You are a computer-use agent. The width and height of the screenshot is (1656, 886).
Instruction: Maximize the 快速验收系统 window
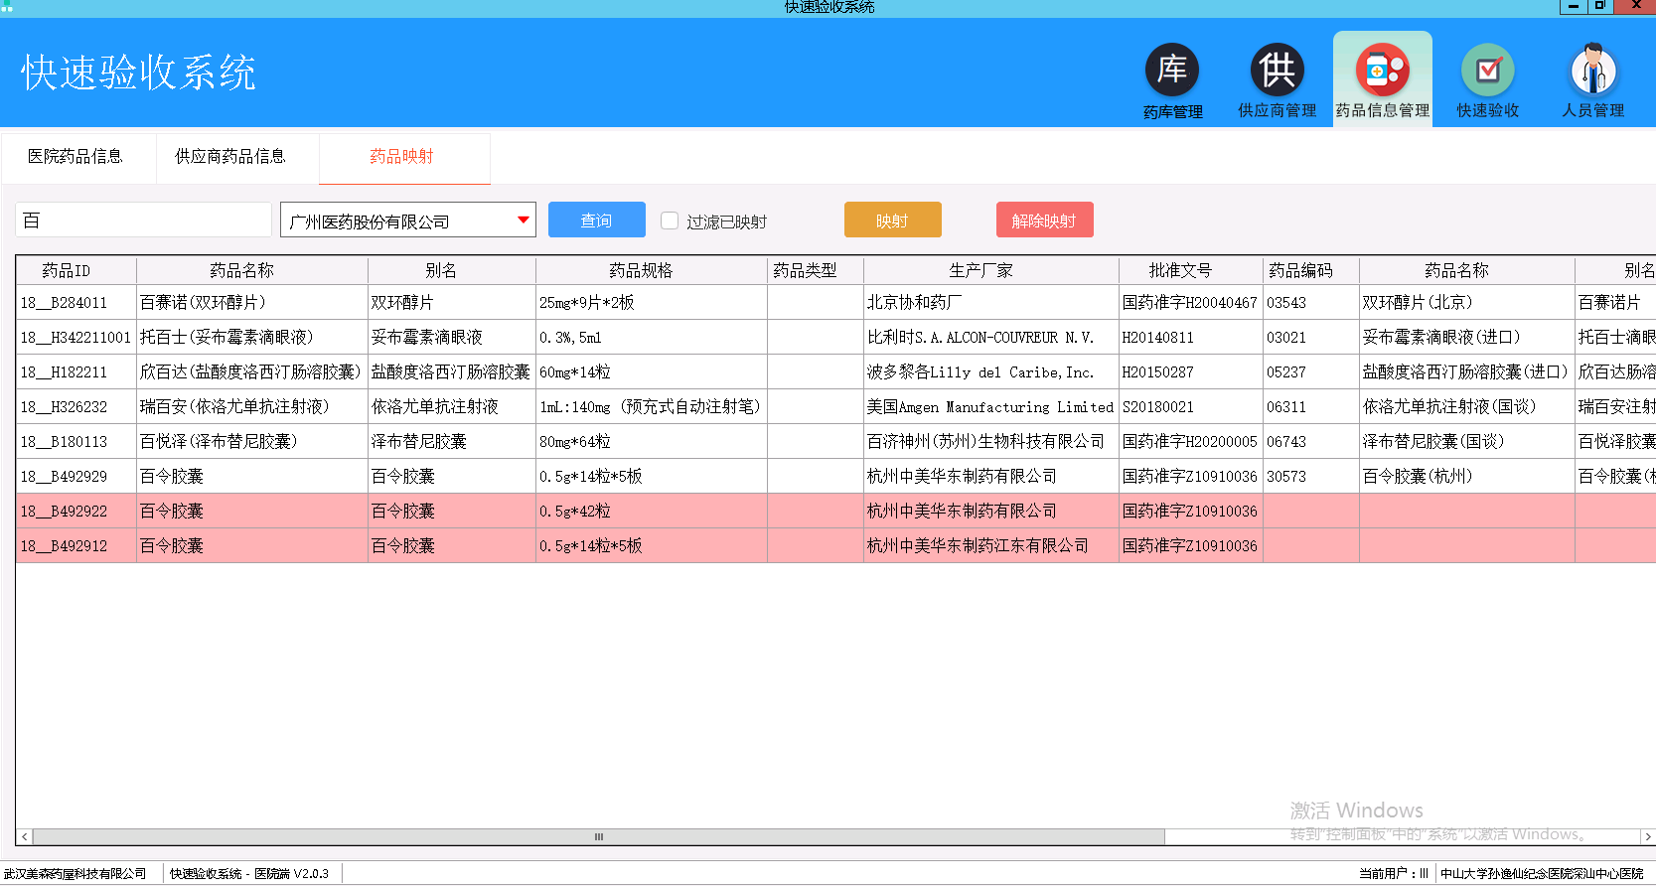(1599, 6)
